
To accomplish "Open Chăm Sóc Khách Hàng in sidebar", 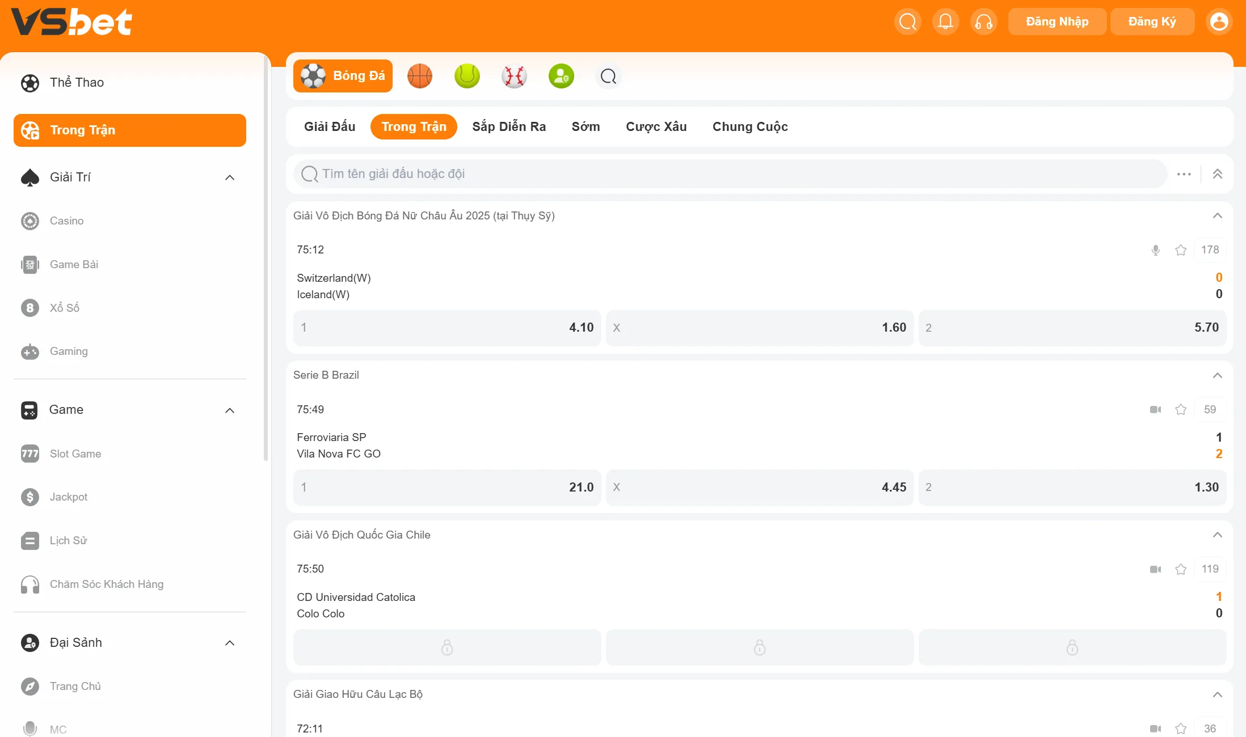I will 130,584.
